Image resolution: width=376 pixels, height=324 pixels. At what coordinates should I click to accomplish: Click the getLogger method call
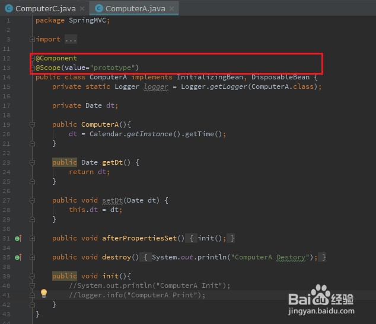(x=228, y=86)
